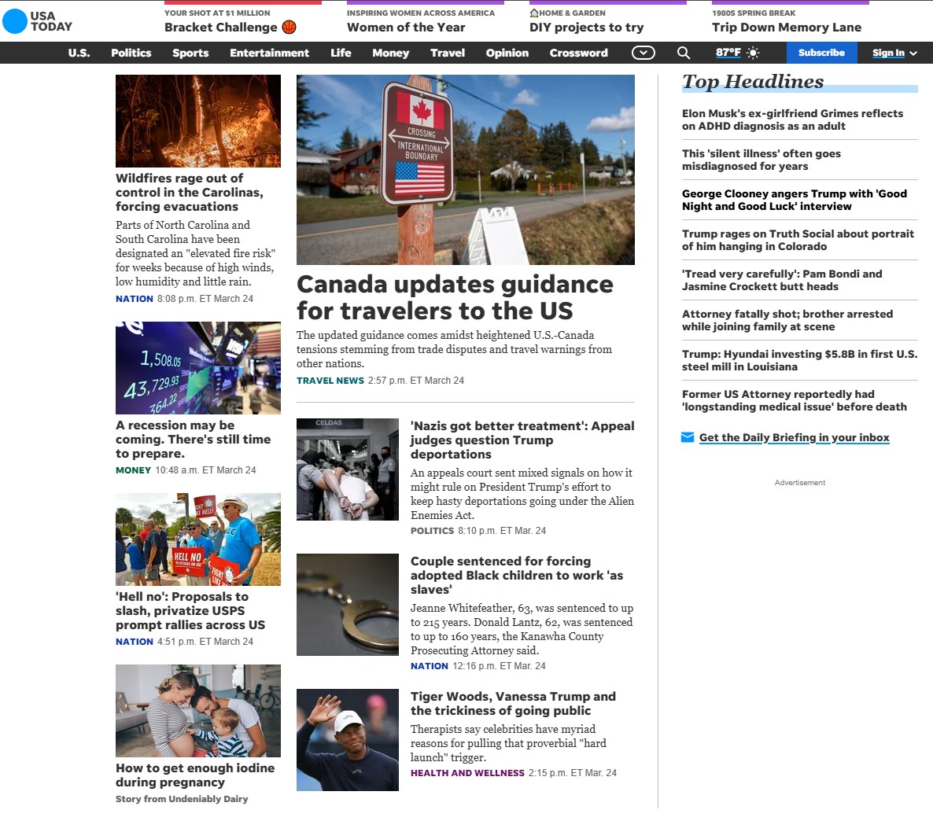Click the Tiger Woods photo thumbnail
Screen dimensions: 933x821
348,739
